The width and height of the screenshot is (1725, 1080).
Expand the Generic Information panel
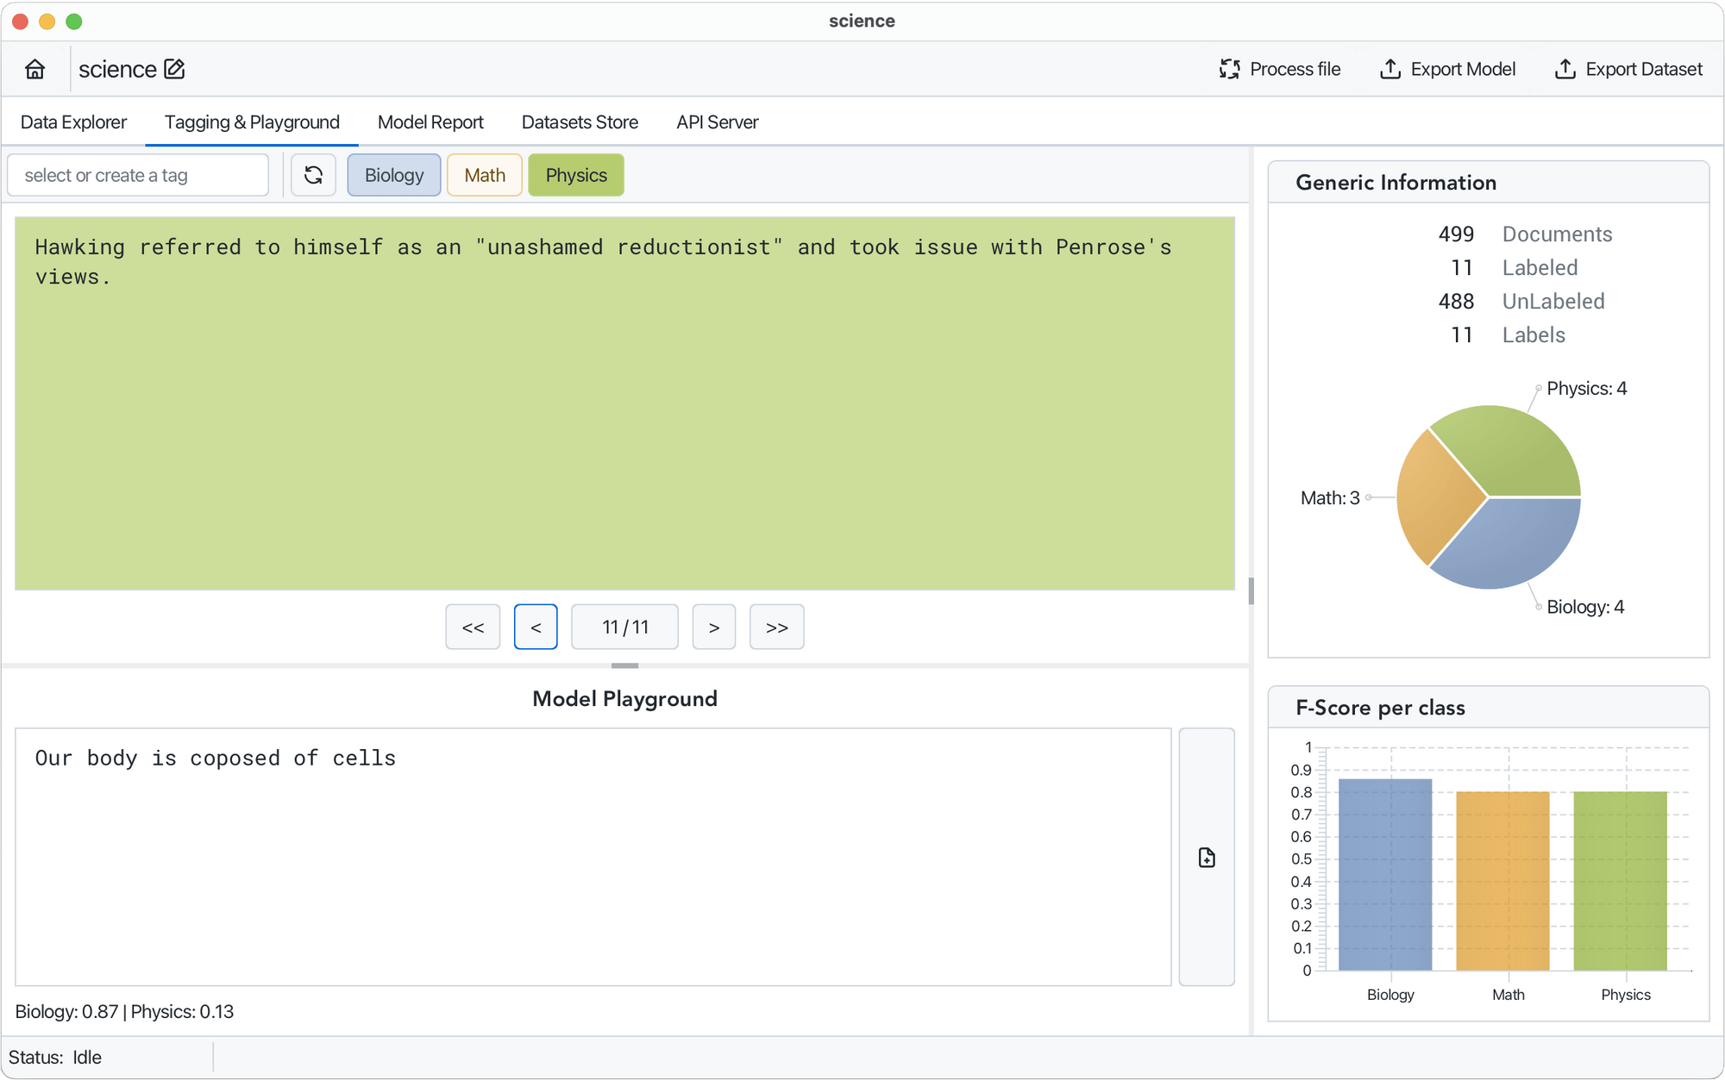1396,182
